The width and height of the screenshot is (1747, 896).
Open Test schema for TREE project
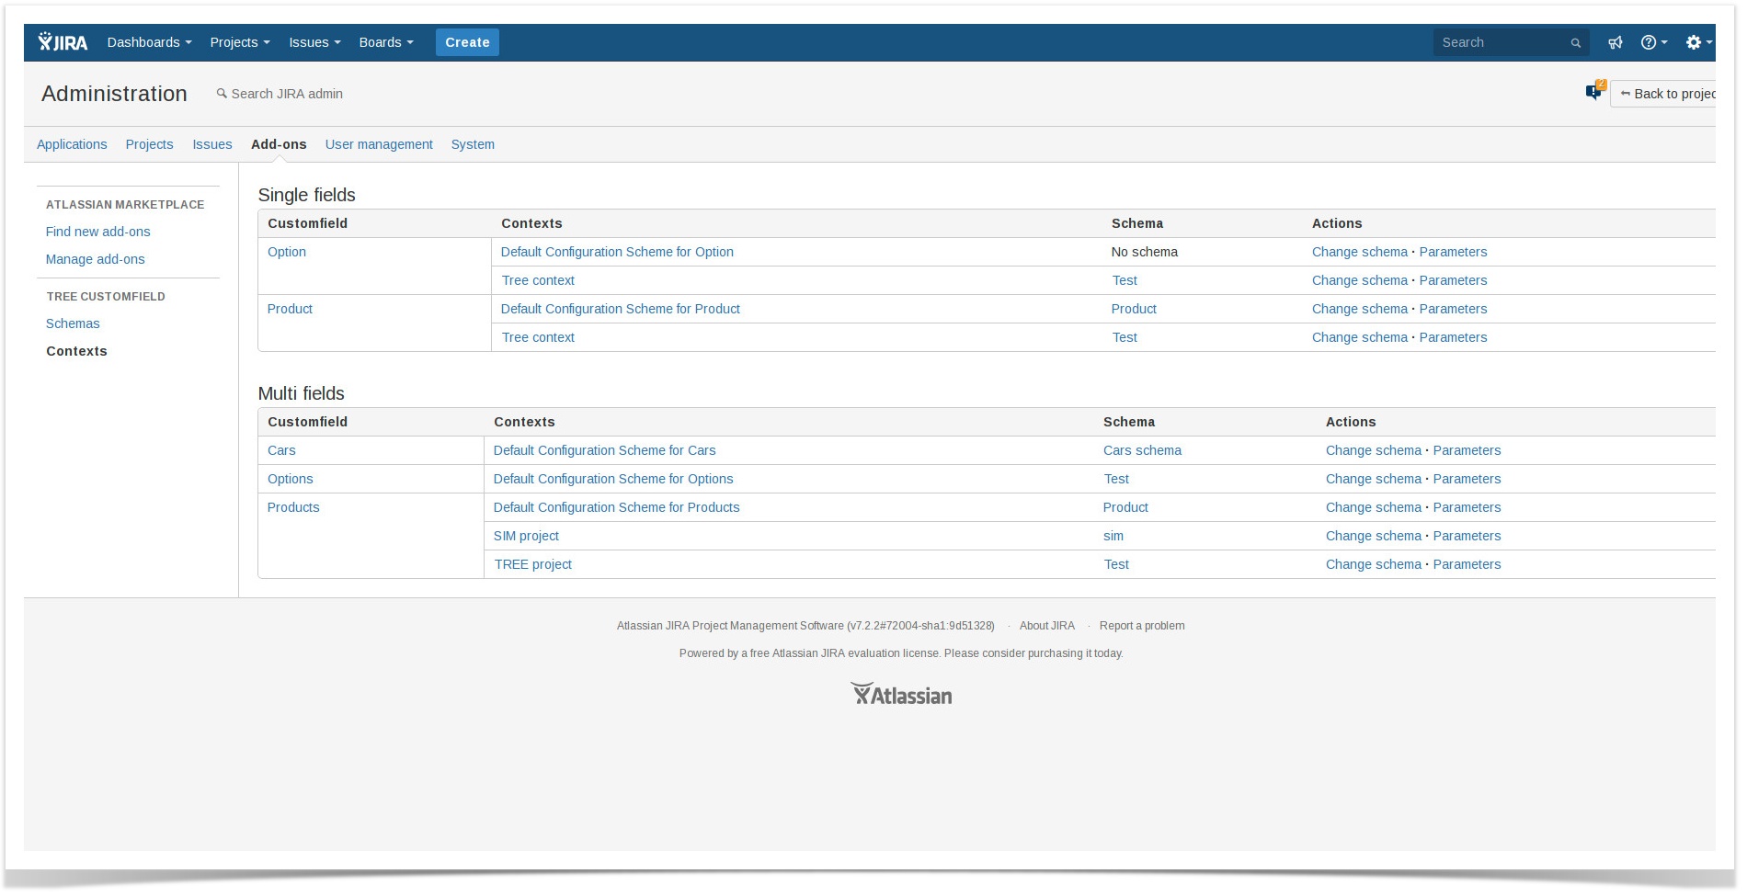[x=1116, y=564]
